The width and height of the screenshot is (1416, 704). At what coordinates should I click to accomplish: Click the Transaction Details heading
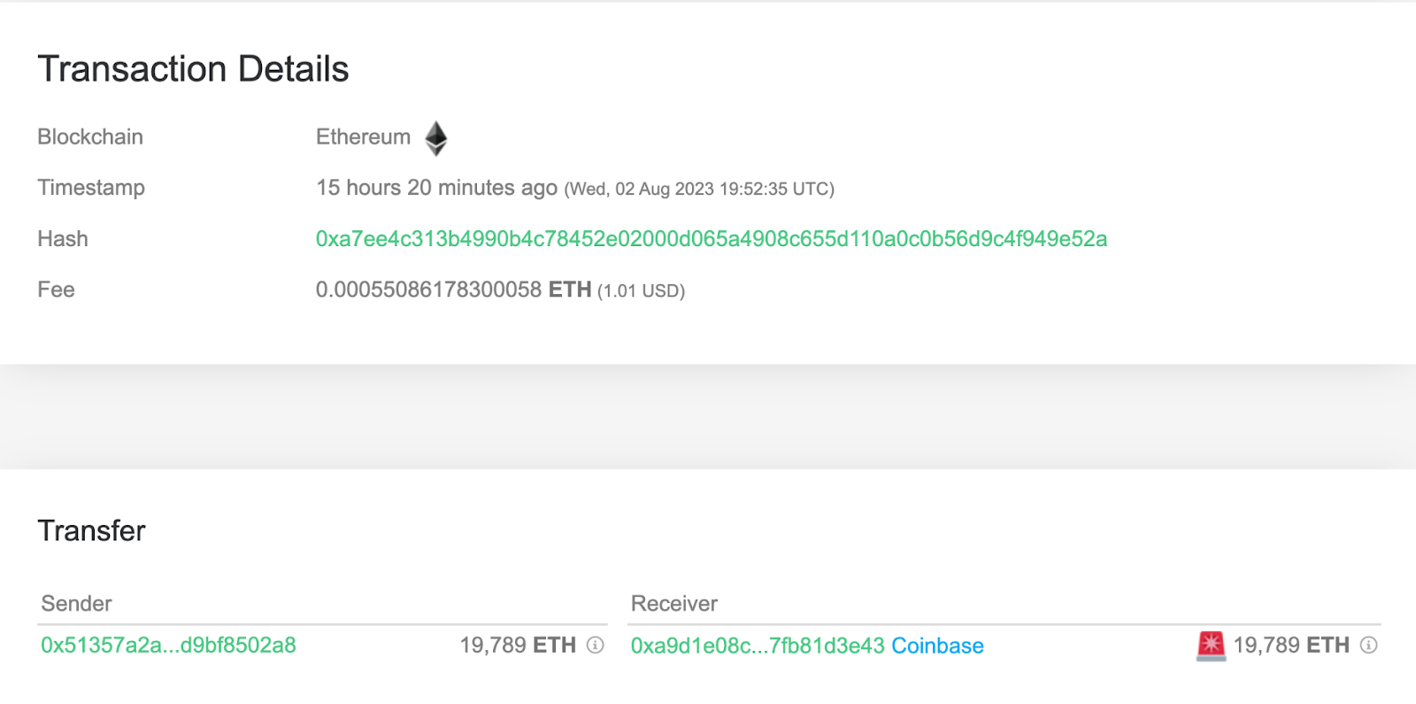193,69
